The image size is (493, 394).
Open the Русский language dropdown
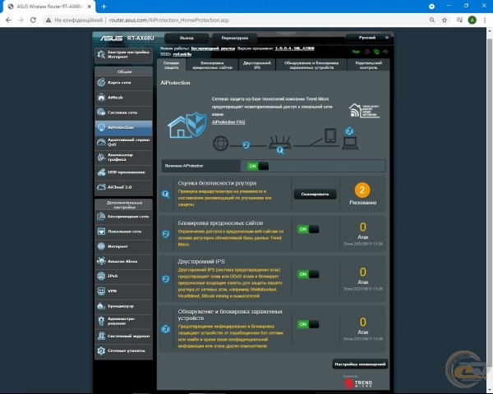tap(368, 38)
